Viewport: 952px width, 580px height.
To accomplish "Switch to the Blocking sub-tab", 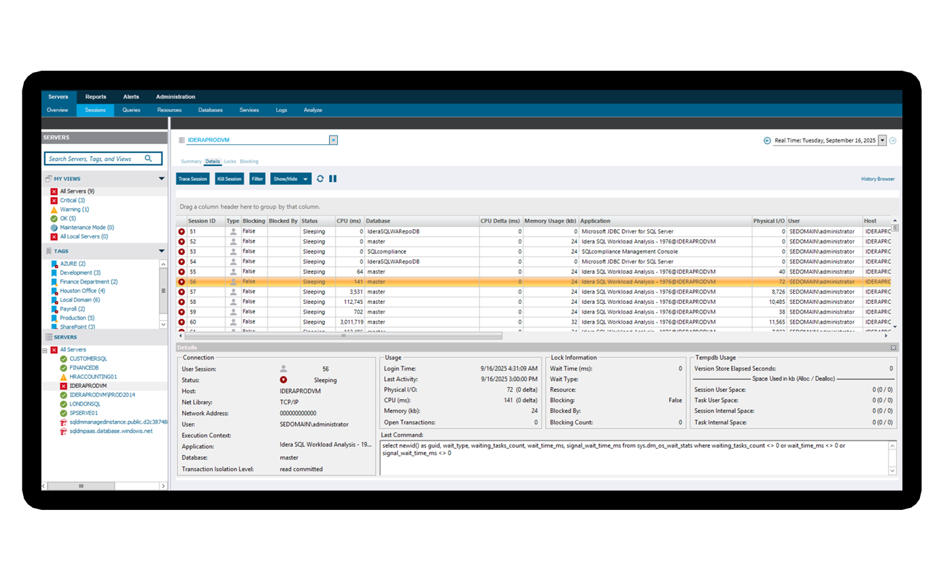I will [x=249, y=161].
